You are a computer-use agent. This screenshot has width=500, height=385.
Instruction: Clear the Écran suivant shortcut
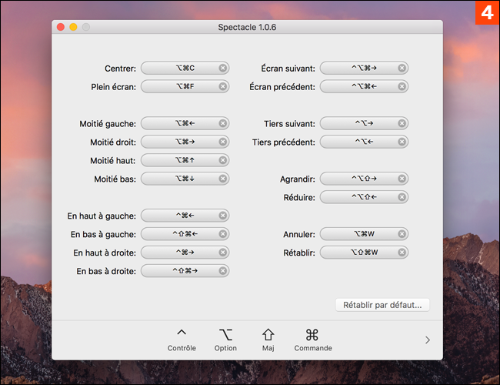tap(402, 68)
